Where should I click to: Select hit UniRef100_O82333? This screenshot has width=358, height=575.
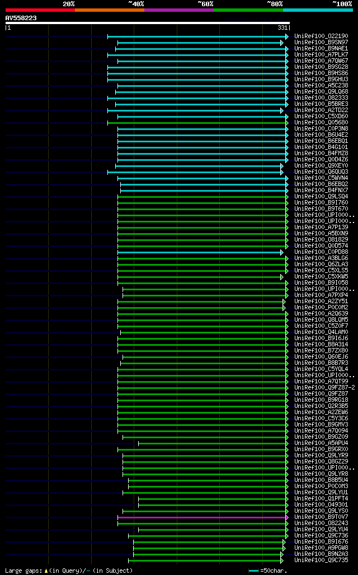click(x=321, y=98)
